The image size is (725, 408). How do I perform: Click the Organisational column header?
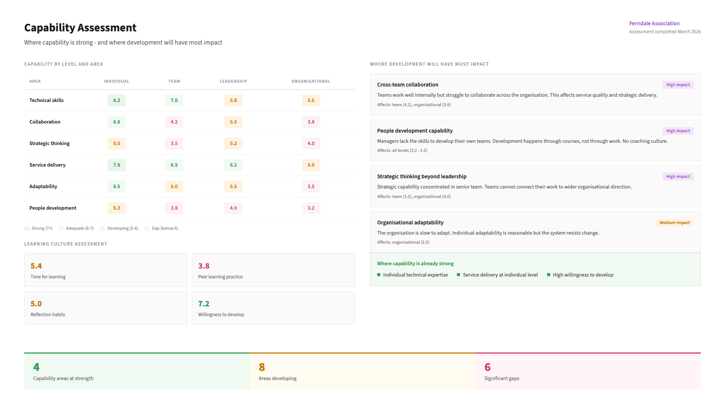pyautogui.click(x=310, y=81)
